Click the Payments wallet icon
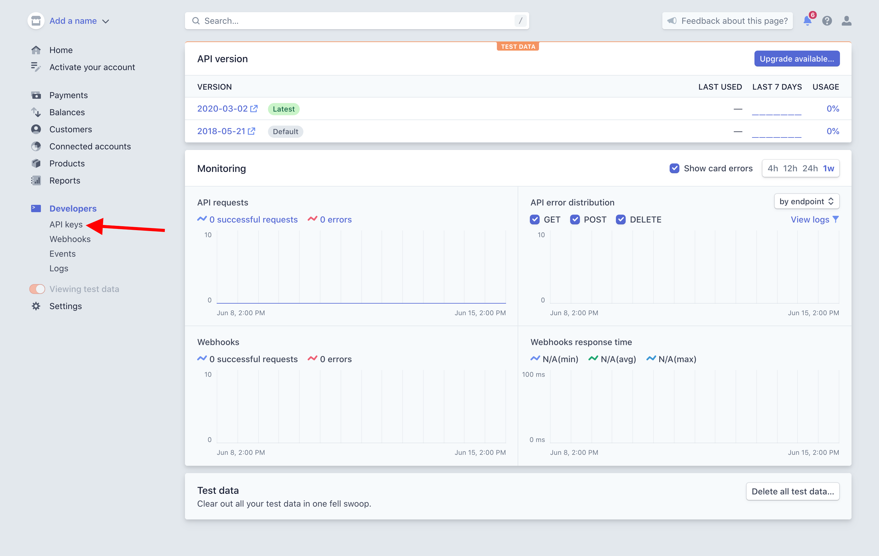Viewport: 879px width, 556px height. tap(36, 95)
